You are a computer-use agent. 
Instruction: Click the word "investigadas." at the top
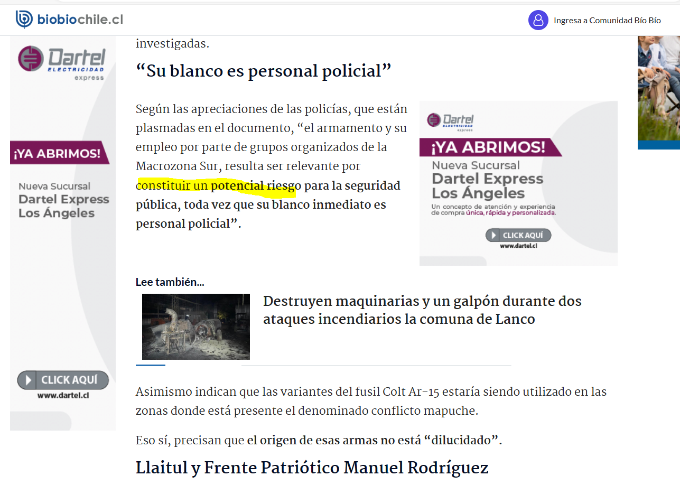(172, 44)
